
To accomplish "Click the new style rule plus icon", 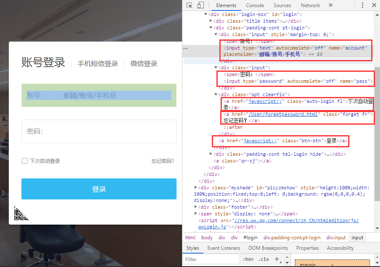I will click(276, 259).
